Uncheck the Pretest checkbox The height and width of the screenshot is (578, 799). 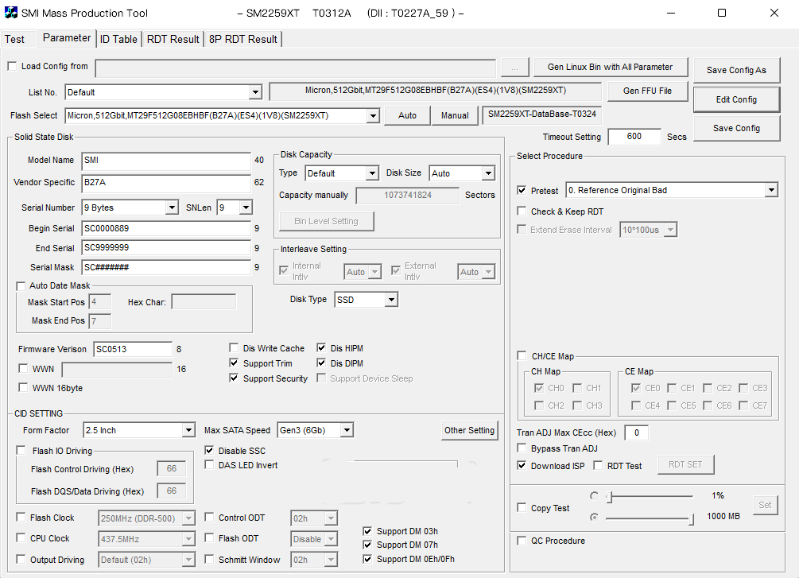coord(522,190)
